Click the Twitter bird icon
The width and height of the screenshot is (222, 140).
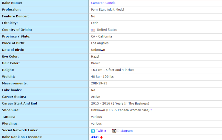coord(93,131)
